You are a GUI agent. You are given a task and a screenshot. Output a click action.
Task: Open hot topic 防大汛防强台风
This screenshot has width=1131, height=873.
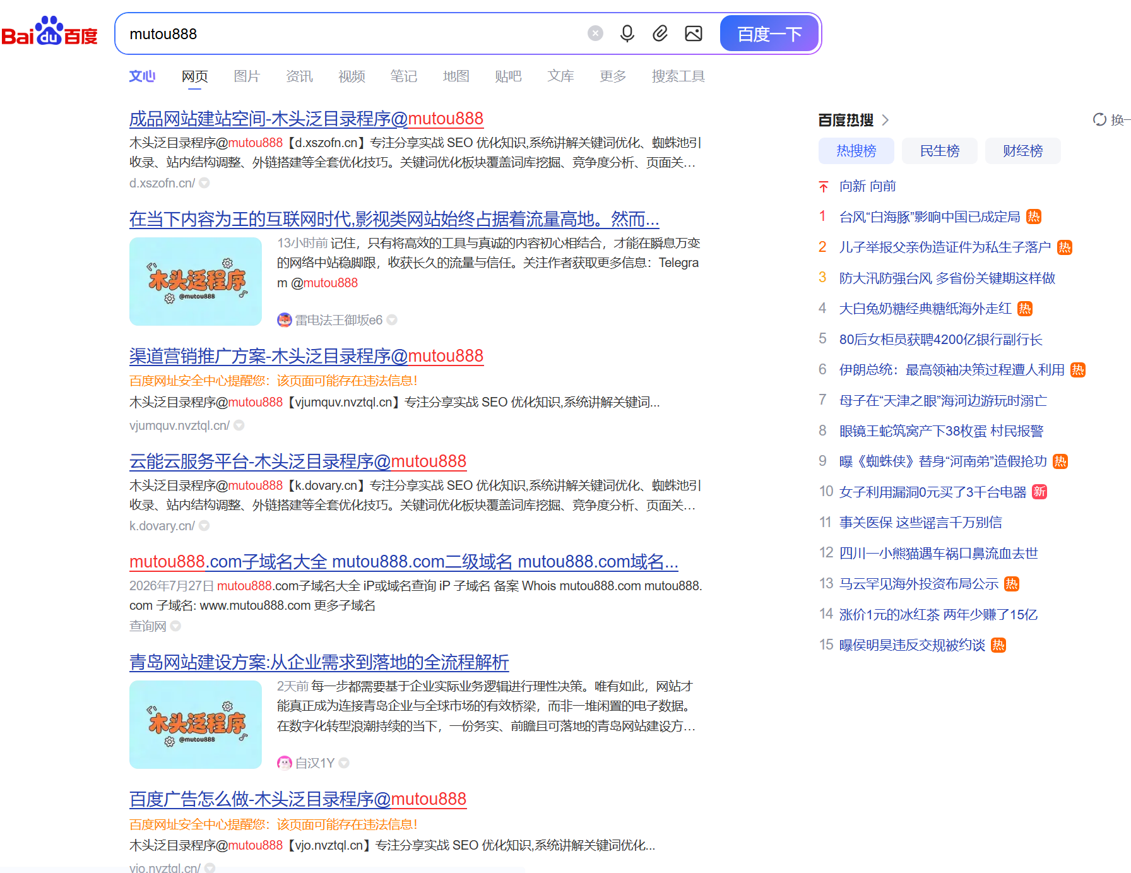(947, 278)
